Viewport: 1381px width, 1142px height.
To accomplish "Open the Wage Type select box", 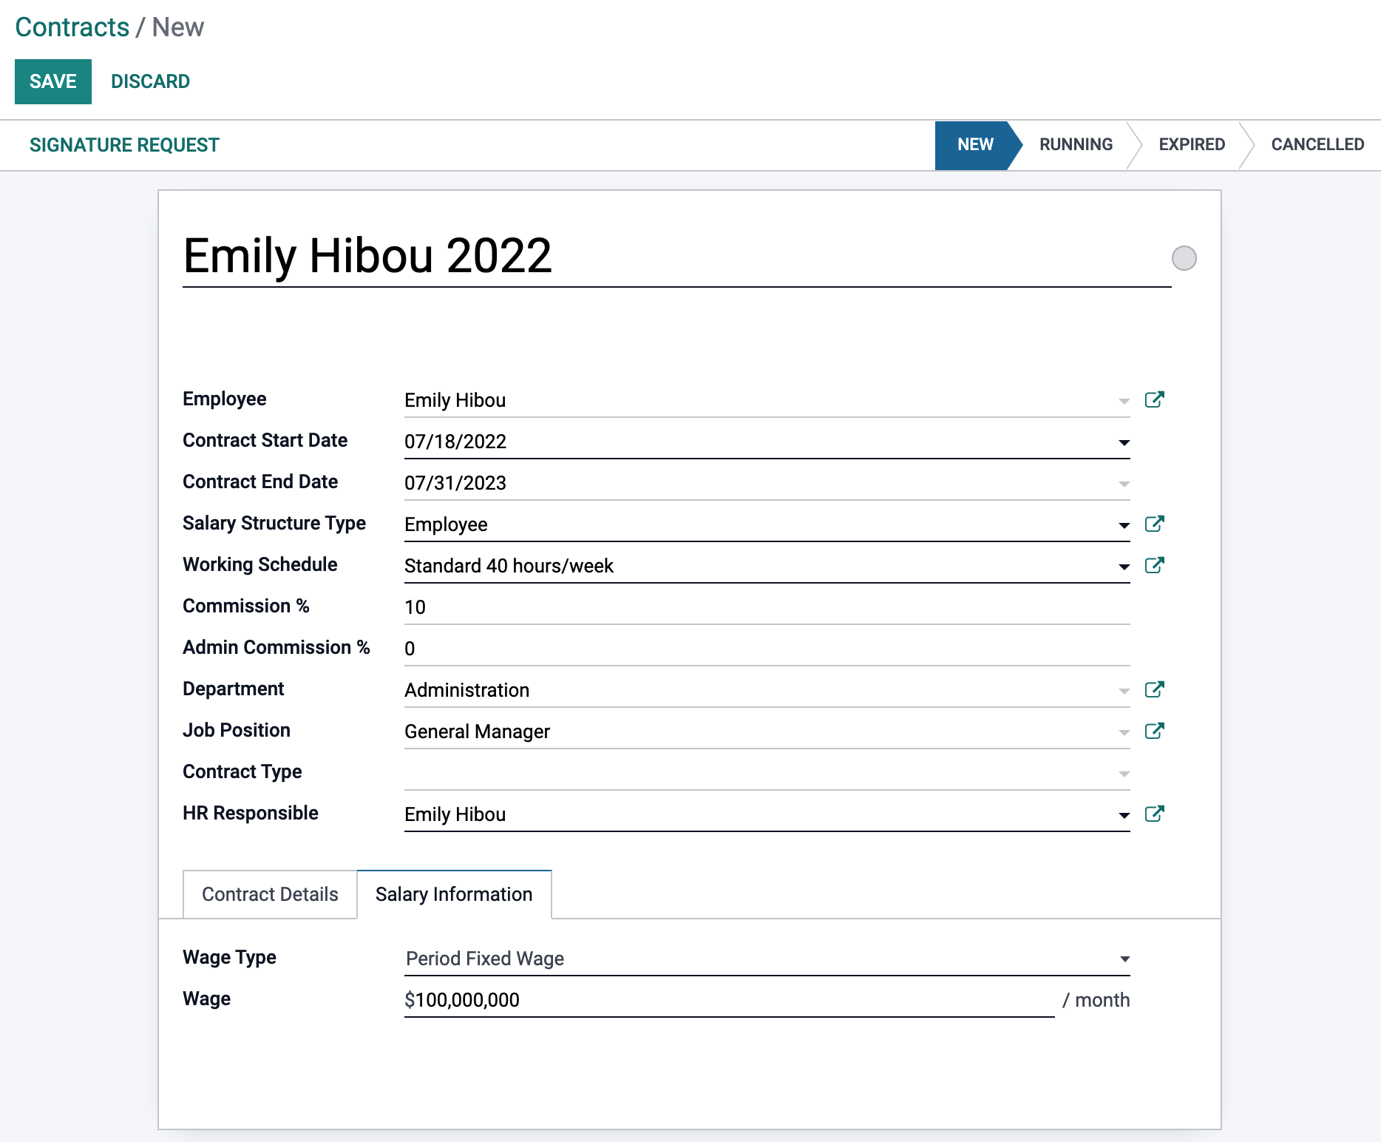I will [x=767, y=959].
